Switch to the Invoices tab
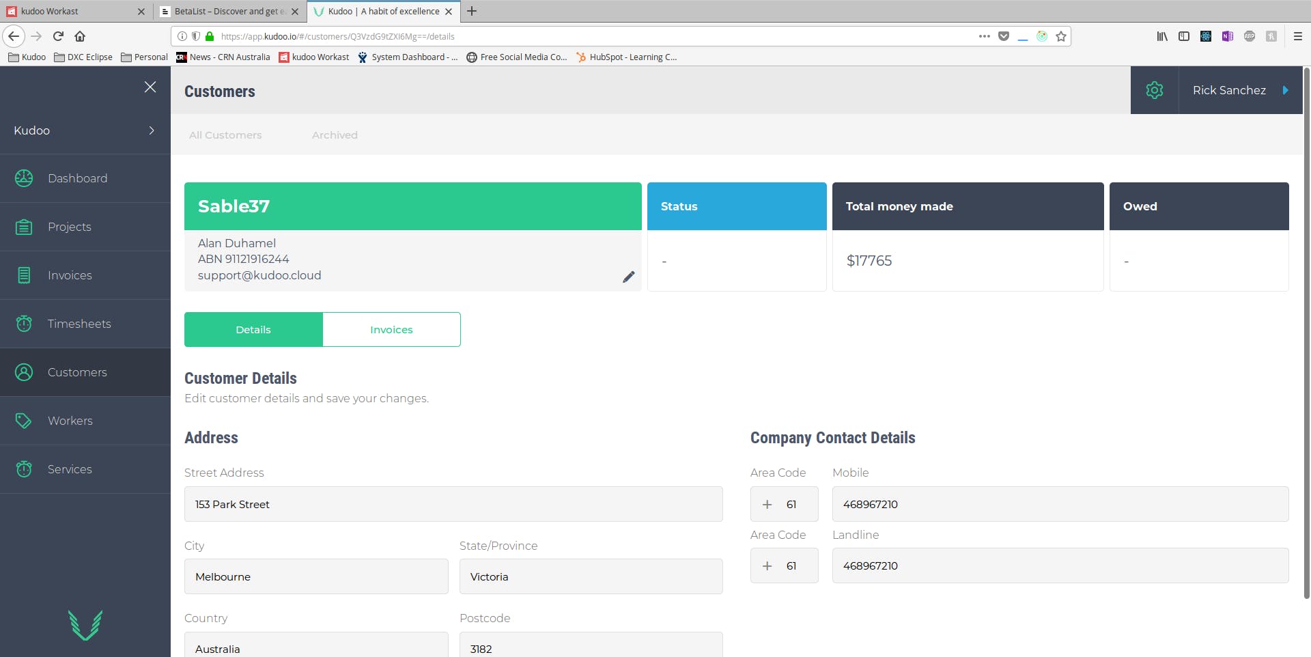The width and height of the screenshot is (1311, 657). coord(391,329)
